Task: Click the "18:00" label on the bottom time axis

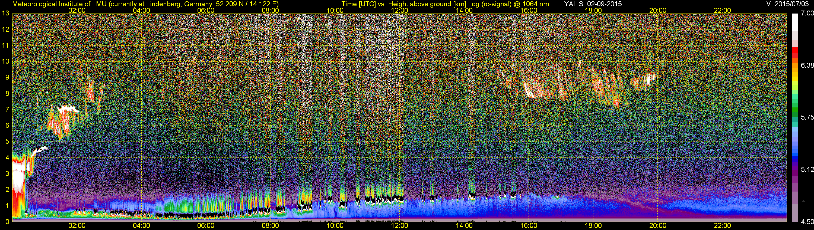Action: pyautogui.click(x=593, y=226)
